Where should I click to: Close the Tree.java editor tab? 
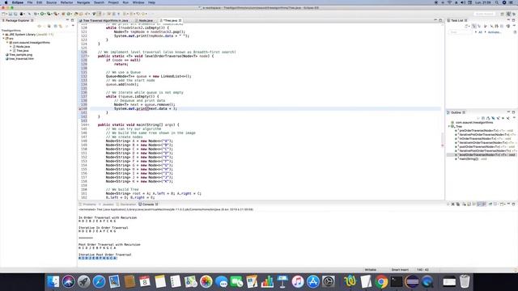[180, 20]
